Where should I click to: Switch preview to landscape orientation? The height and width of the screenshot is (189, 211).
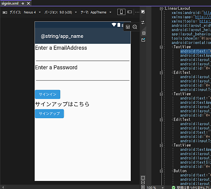pos(129,12)
